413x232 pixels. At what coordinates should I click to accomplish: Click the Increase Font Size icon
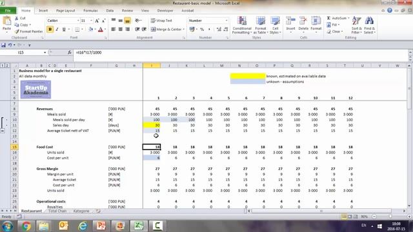[97, 21]
